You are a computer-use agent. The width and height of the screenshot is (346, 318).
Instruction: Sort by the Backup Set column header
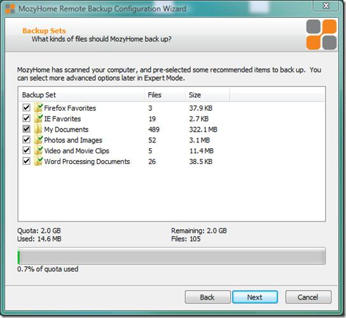click(81, 95)
